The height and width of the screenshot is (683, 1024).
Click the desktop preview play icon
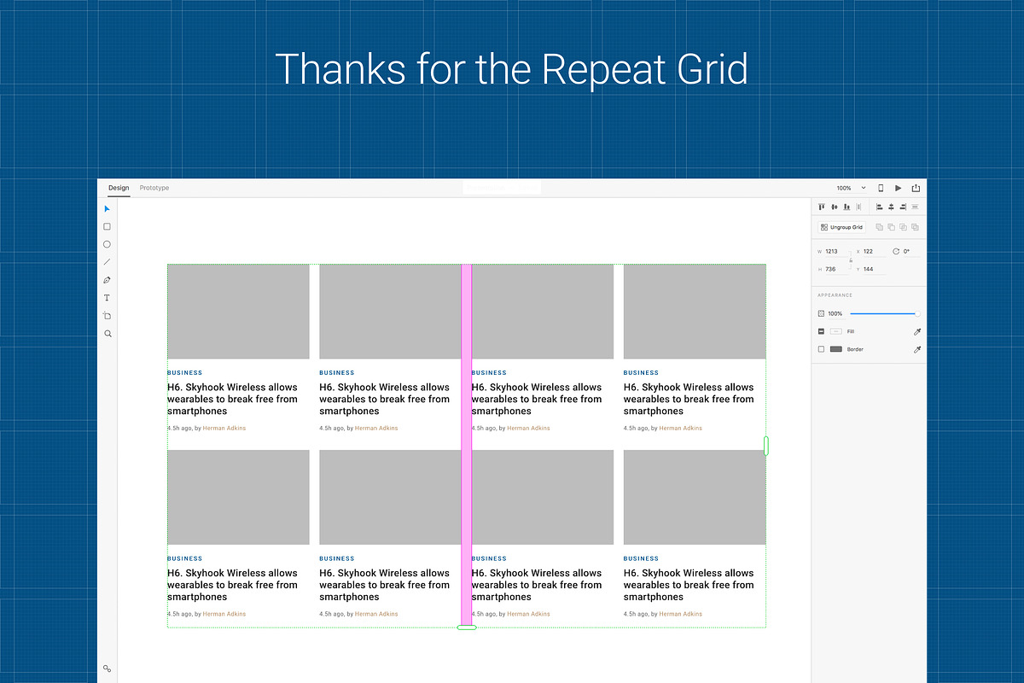[898, 188]
